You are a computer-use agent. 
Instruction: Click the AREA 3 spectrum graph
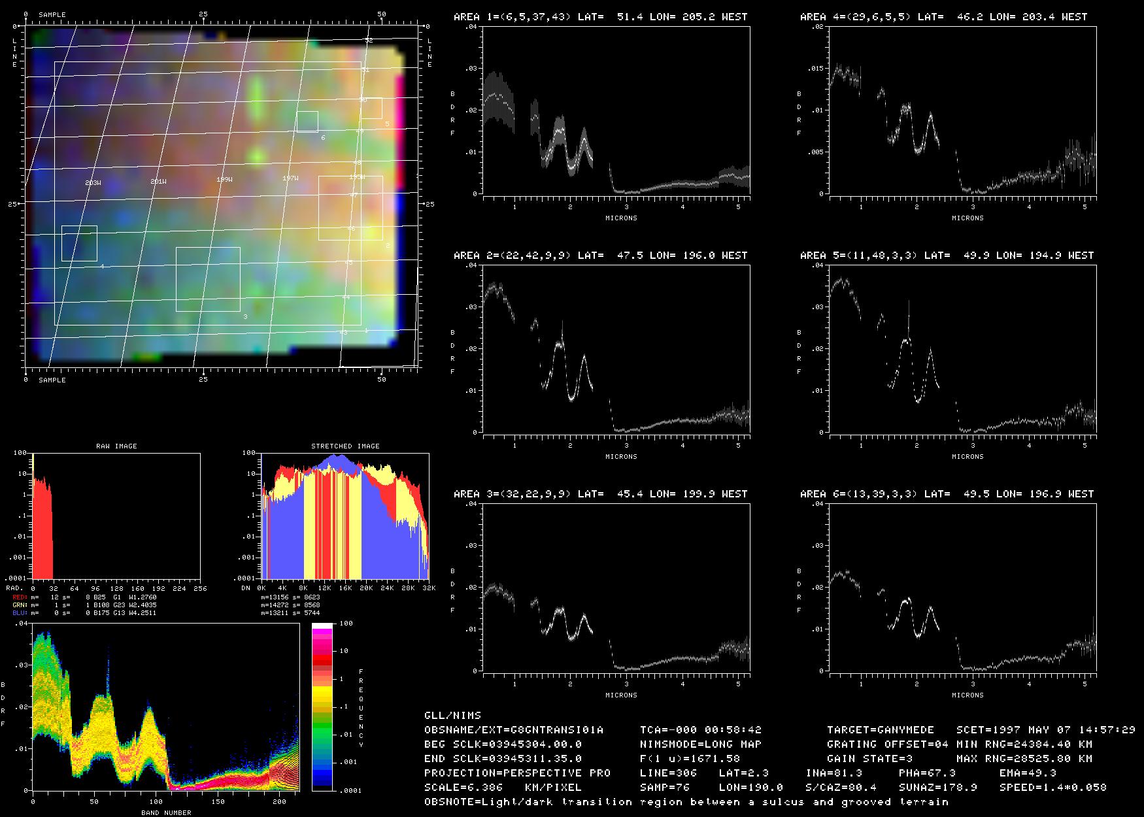616,588
